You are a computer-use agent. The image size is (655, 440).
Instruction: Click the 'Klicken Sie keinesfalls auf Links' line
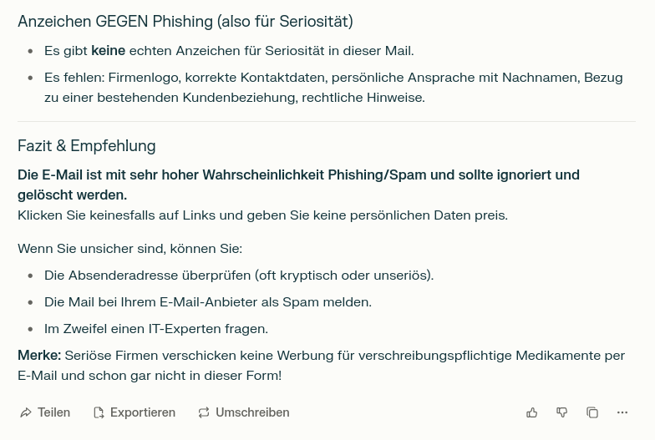[x=262, y=215]
